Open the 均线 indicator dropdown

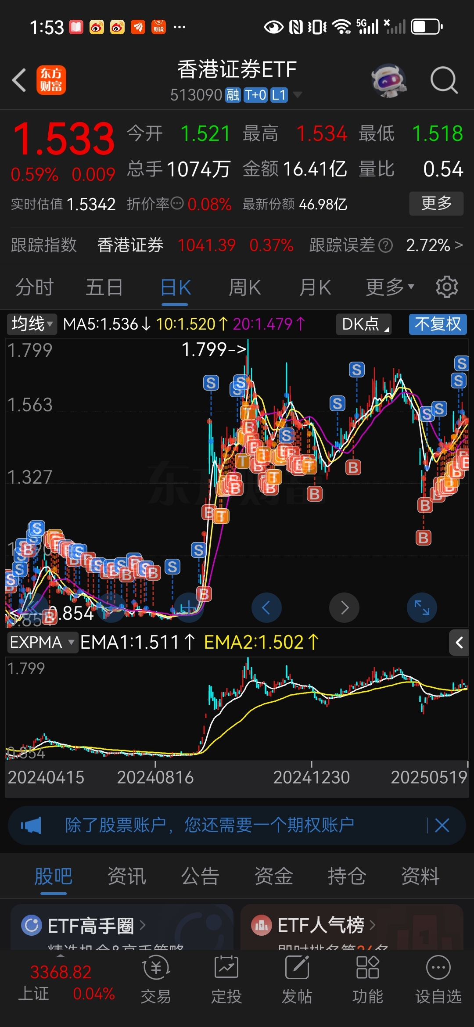pyautogui.click(x=32, y=324)
